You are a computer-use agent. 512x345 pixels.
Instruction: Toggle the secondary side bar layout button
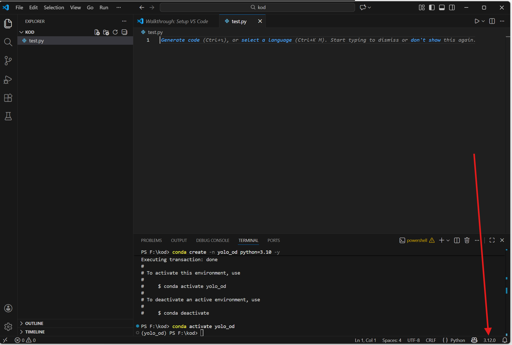452,7
